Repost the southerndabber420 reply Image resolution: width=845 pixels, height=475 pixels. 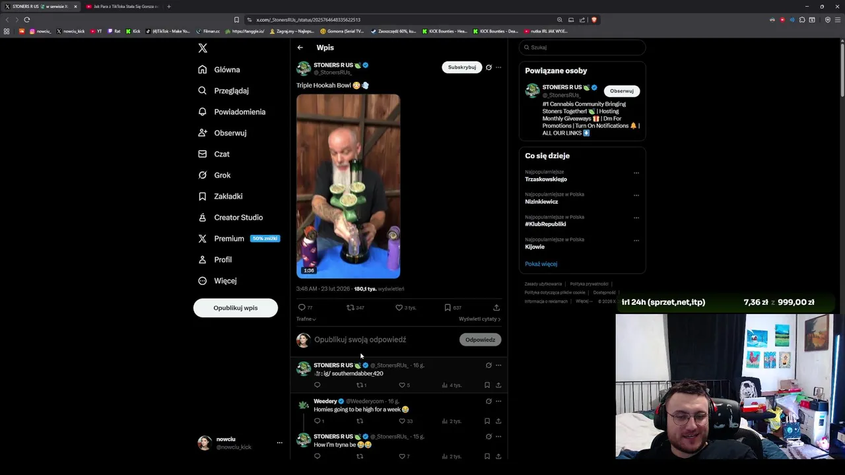360,385
